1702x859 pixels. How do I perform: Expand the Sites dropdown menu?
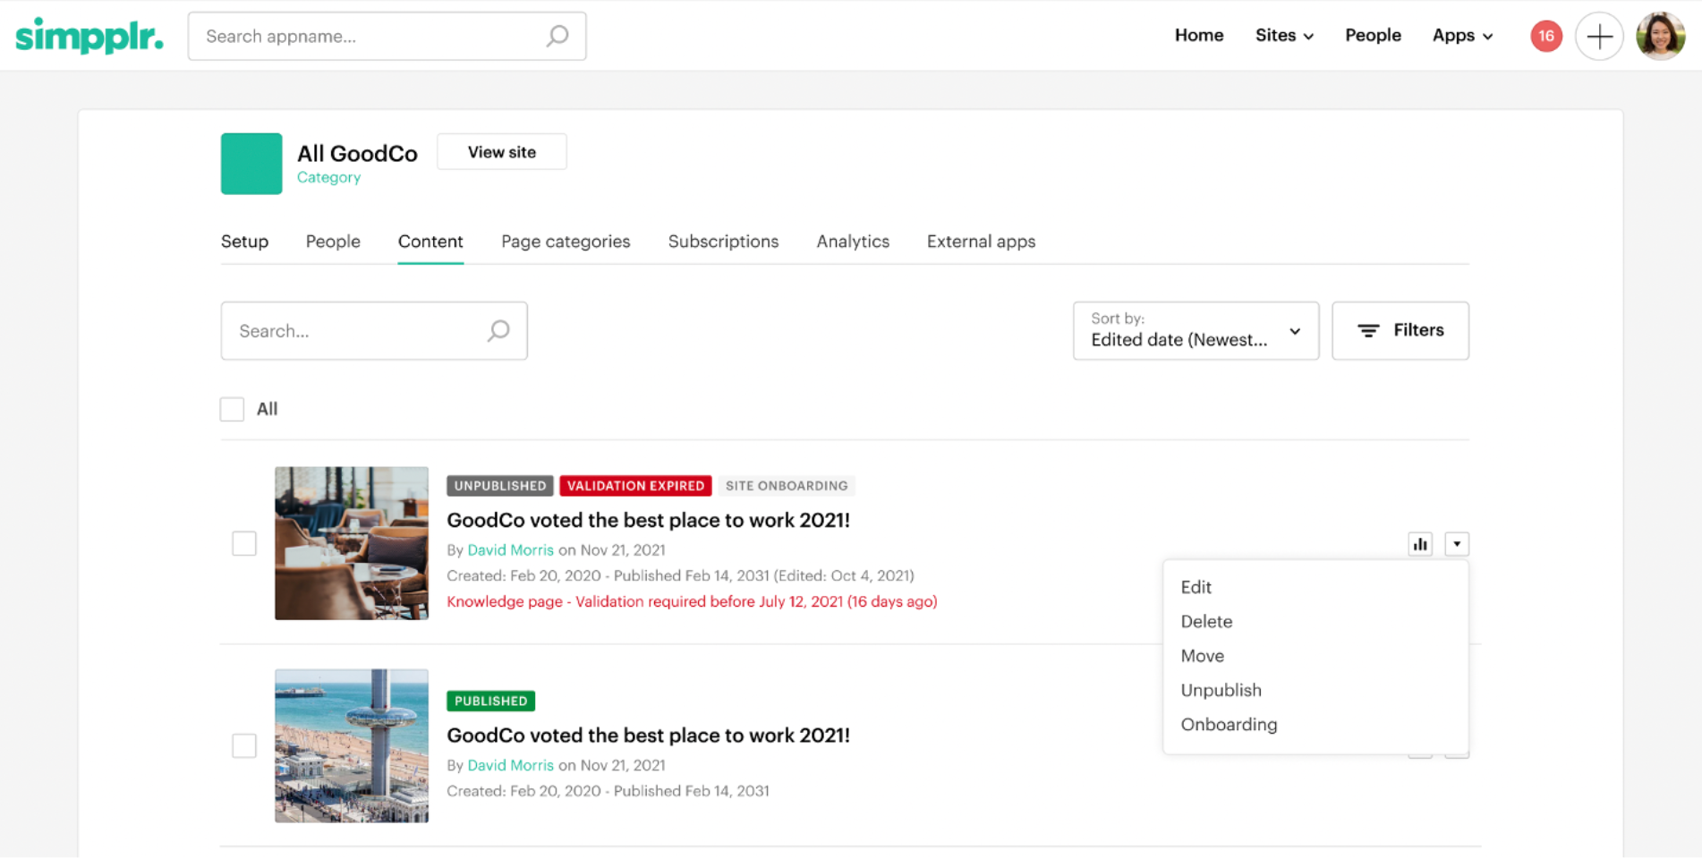(1284, 36)
